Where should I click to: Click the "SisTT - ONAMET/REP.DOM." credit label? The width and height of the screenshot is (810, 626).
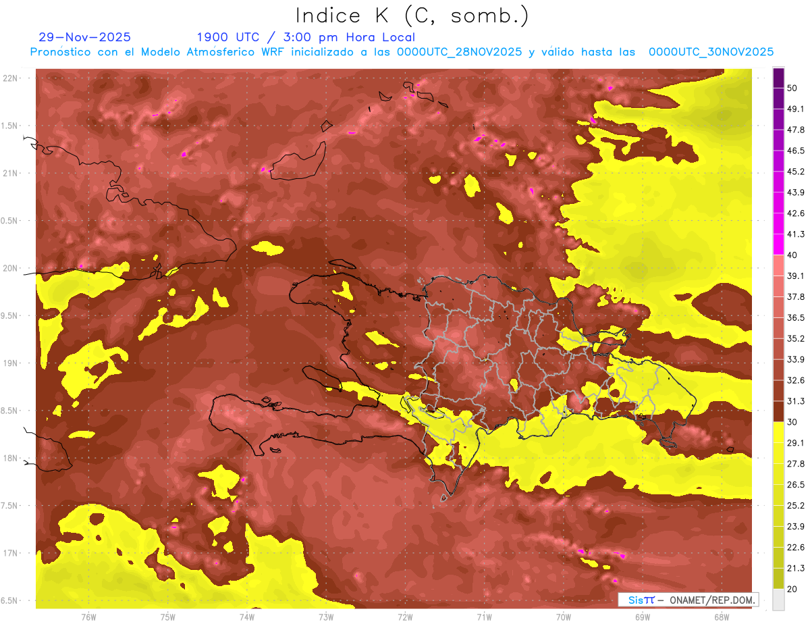pos(688,600)
